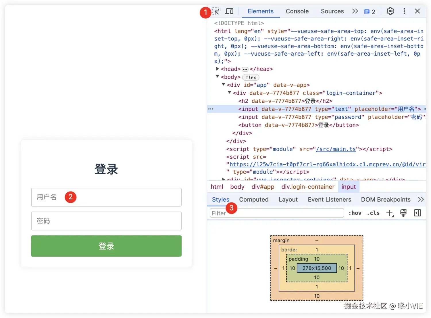The height and width of the screenshot is (318, 431).
Task: Click the flex badge beside body
Action: tap(251, 77)
